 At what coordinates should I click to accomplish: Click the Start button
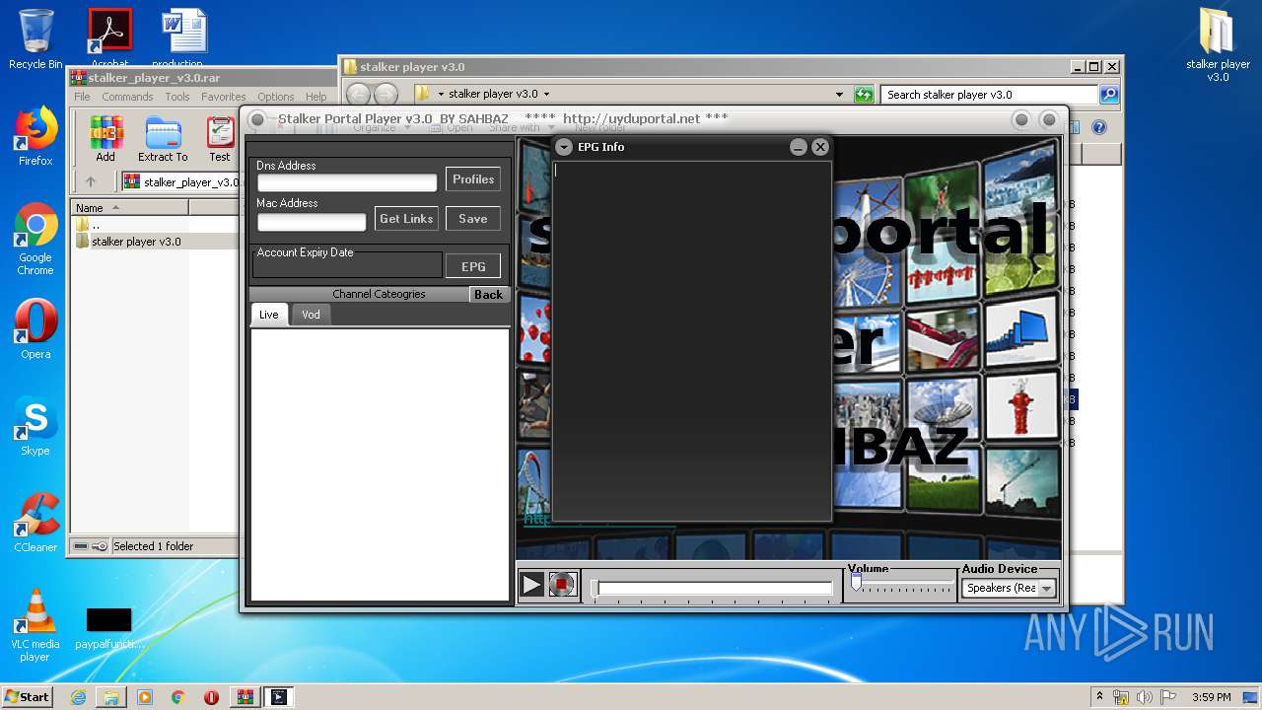tap(28, 697)
